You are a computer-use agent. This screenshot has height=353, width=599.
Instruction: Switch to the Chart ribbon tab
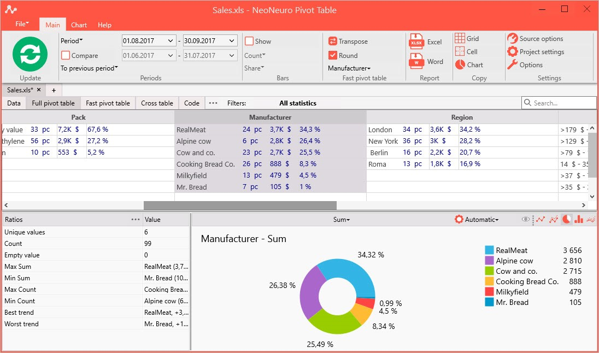click(79, 25)
